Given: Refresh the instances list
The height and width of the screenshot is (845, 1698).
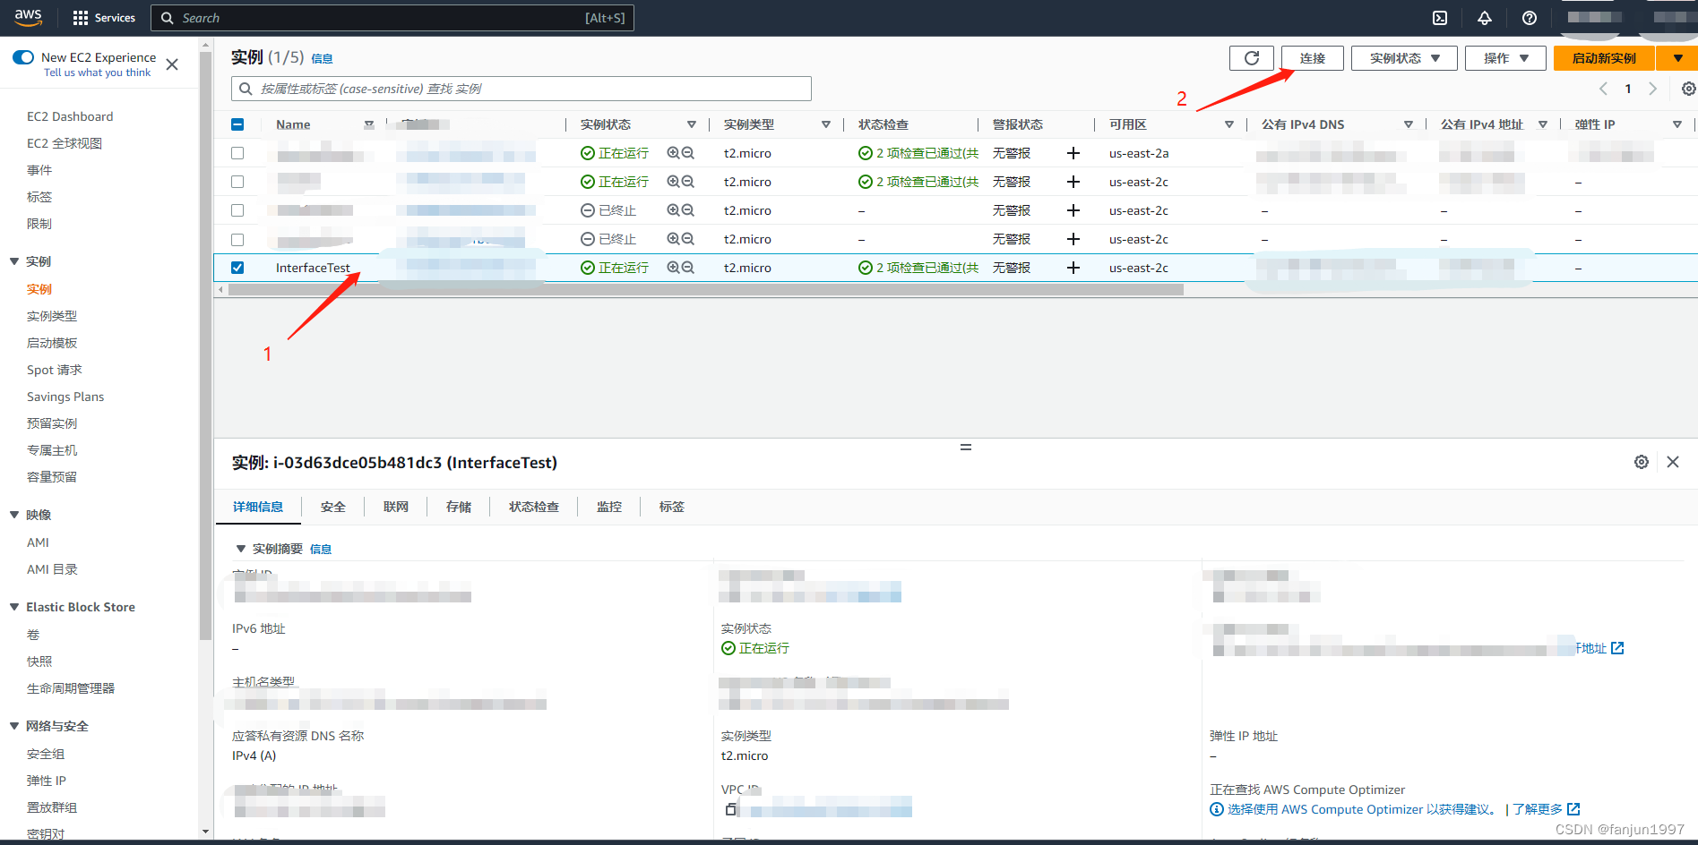Looking at the screenshot, I should click(1252, 58).
